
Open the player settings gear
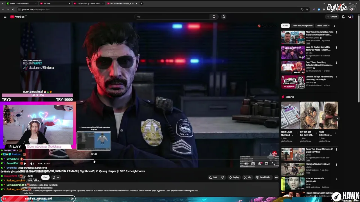click(260, 164)
